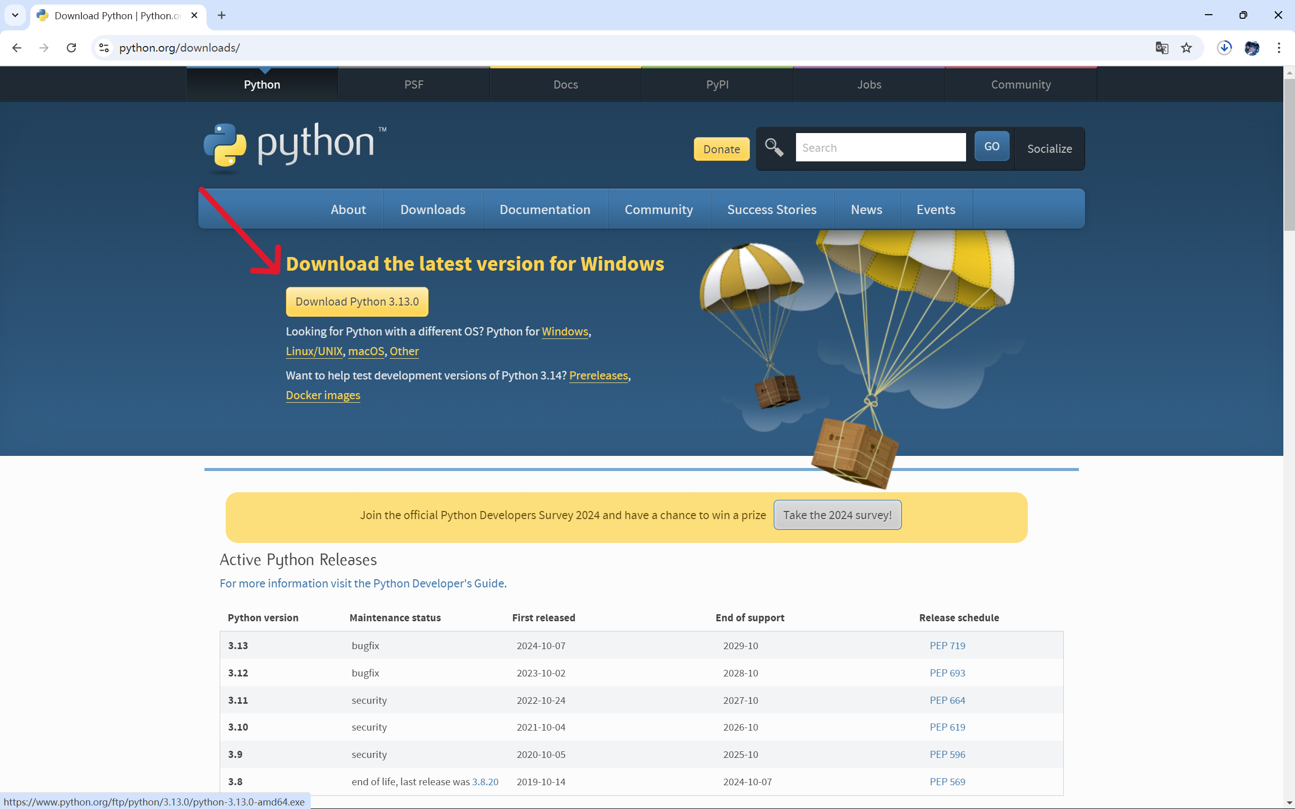Viewport: 1295px width, 809px height.
Task: Click the browser back arrow
Action: (17, 48)
